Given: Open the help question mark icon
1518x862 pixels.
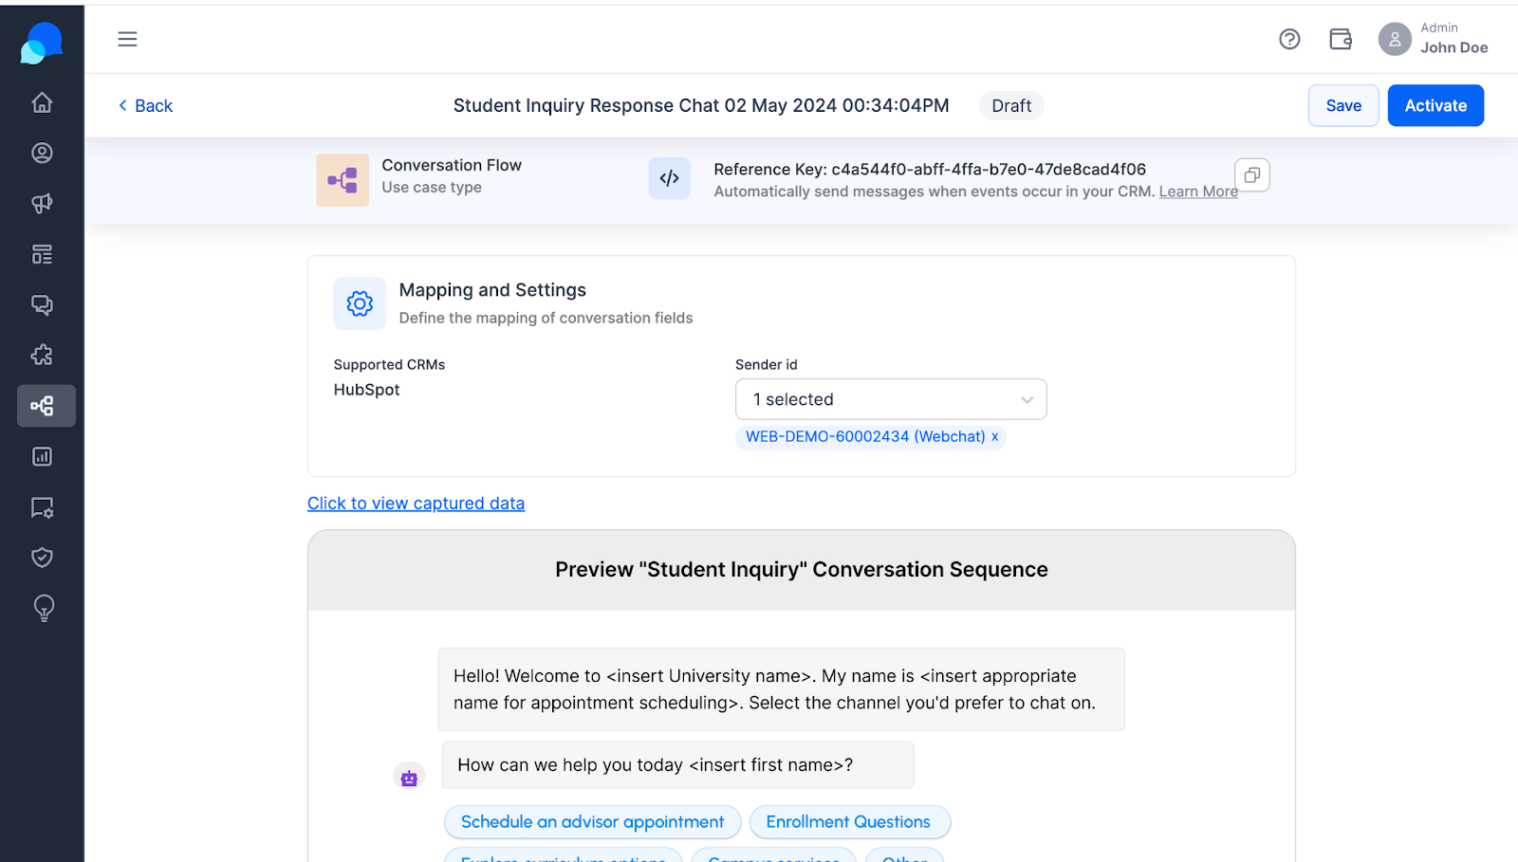Looking at the screenshot, I should (x=1289, y=39).
